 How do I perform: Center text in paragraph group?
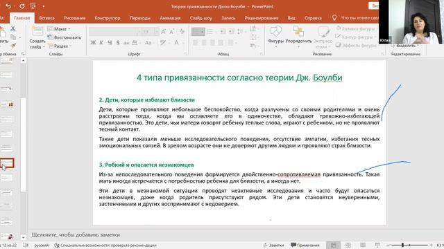coord(204,43)
